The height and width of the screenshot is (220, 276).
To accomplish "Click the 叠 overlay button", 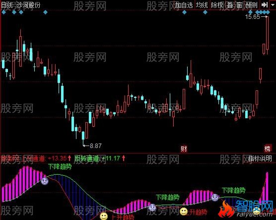I will [230, 5].
